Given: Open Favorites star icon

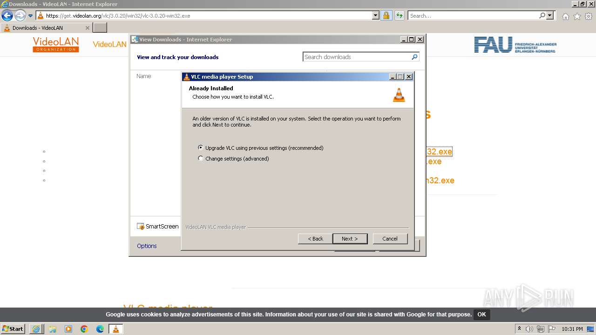Looking at the screenshot, I should [x=577, y=16].
